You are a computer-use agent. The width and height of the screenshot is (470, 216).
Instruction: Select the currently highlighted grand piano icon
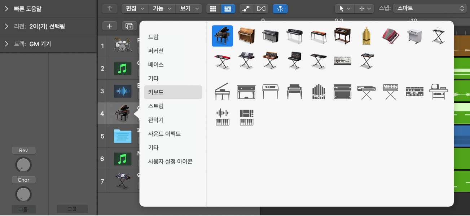[x=222, y=36]
